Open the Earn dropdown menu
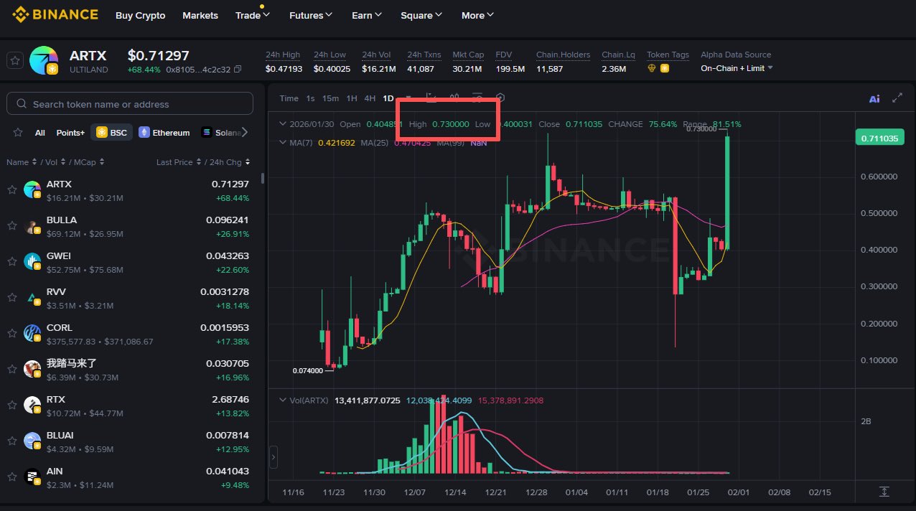This screenshot has width=916, height=511. click(367, 15)
